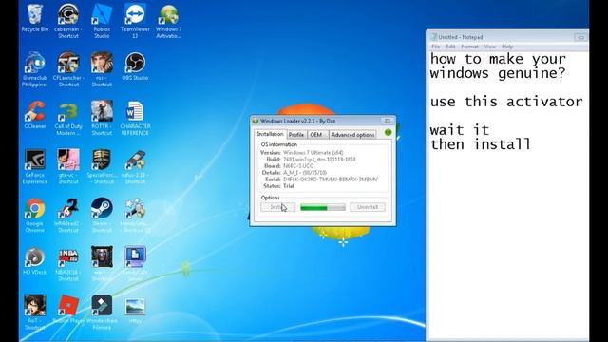Open the rufus shortcut desktop icon
608x342 pixels.
[135, 161]
